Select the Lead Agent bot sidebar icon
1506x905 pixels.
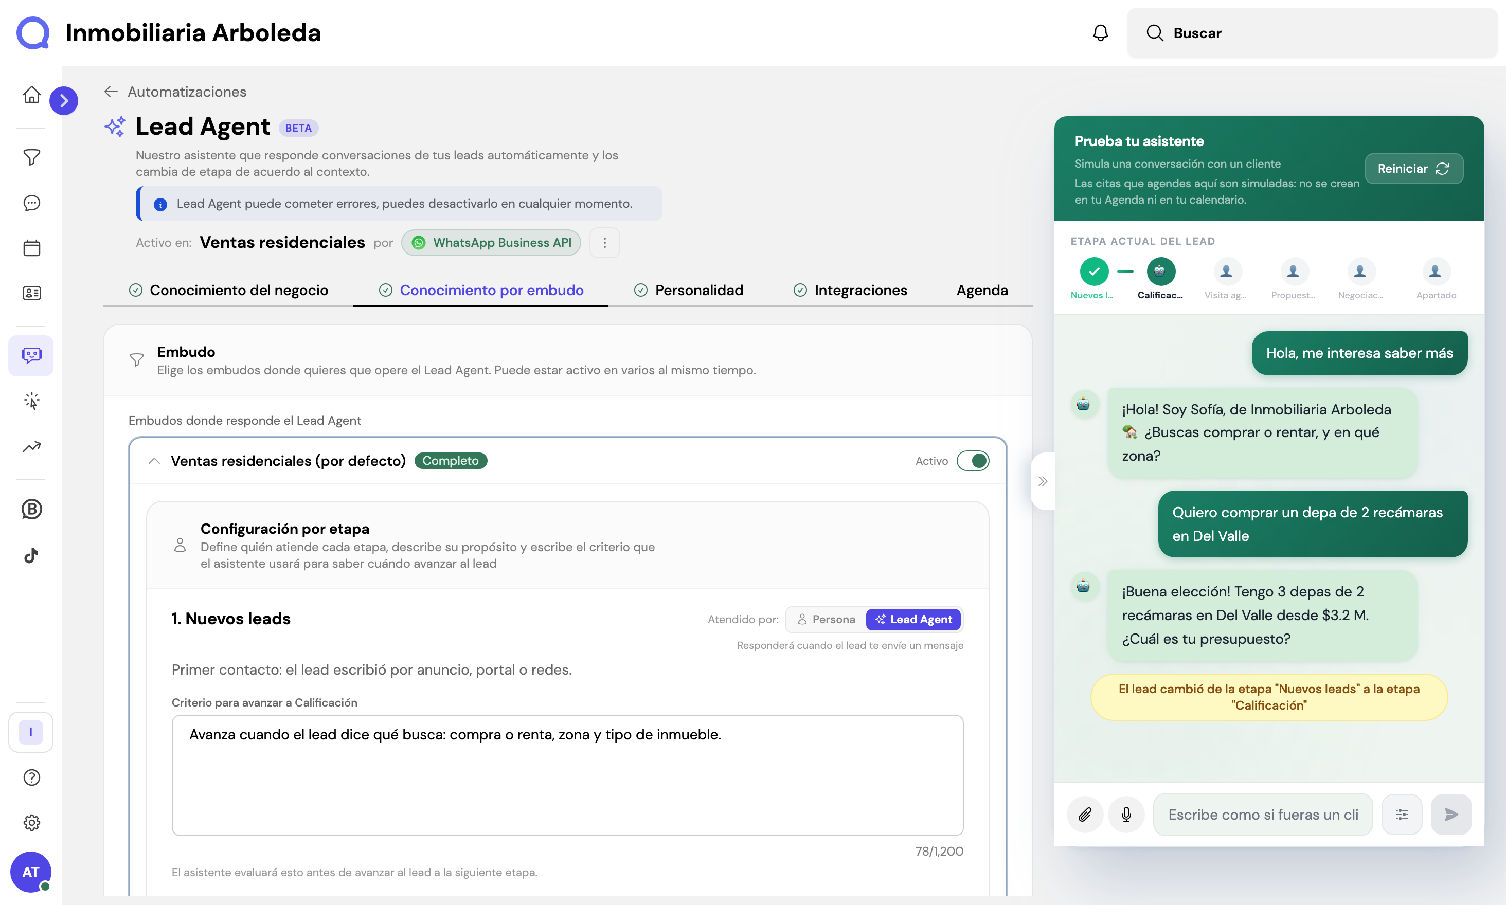pyautogui.click(x=31, y=355)
